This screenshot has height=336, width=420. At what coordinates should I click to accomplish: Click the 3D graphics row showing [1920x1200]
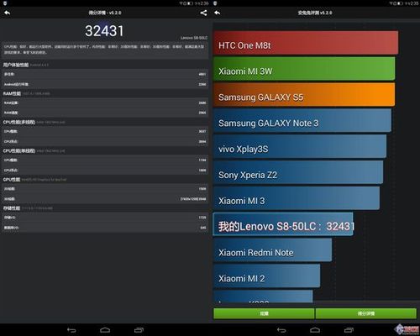coord(104,199)
